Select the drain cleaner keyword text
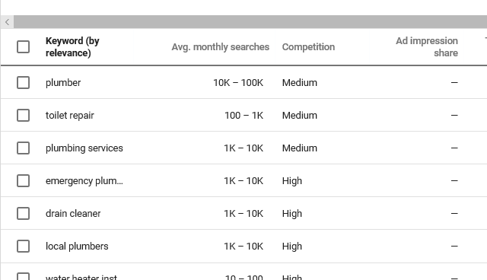487x280 pixels. tap(73, 214)
